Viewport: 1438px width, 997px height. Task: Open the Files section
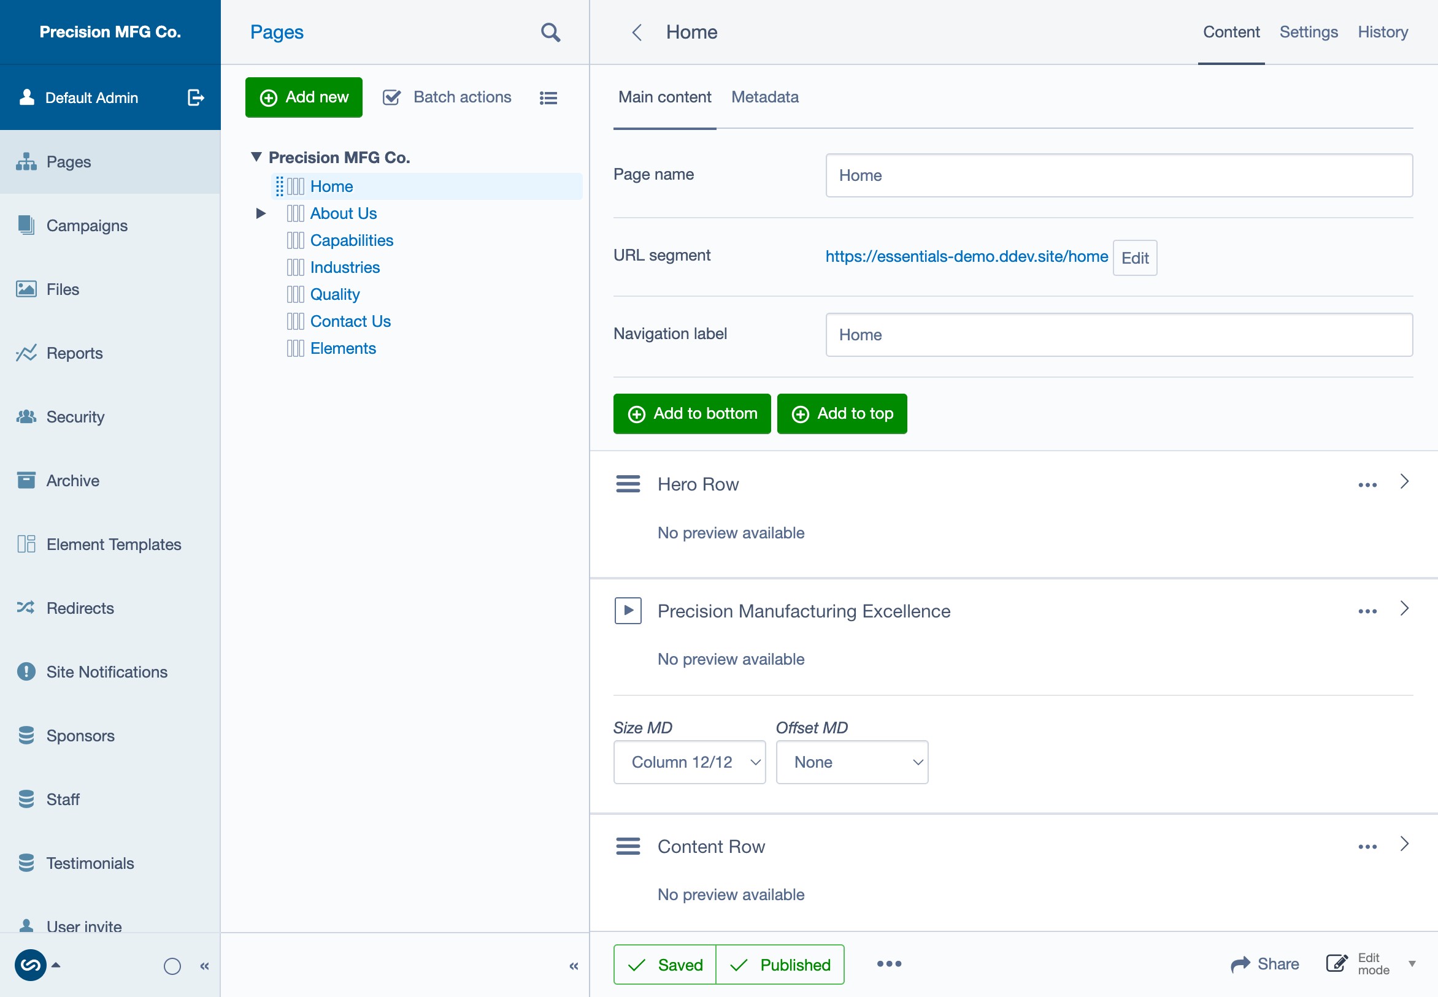click(110, 289)
